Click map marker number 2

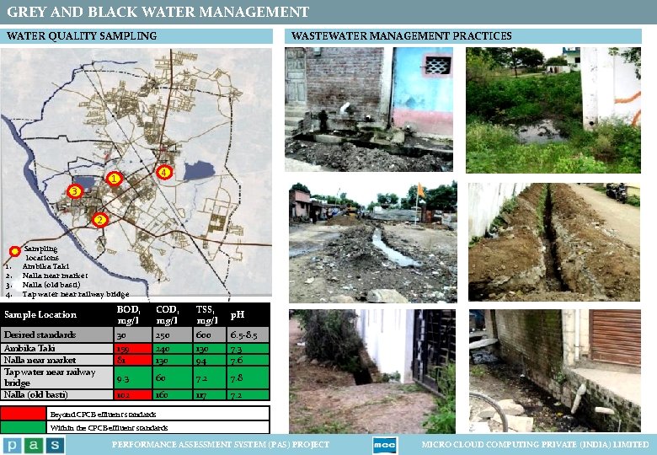pyautogui.click(x=99, y=220)
